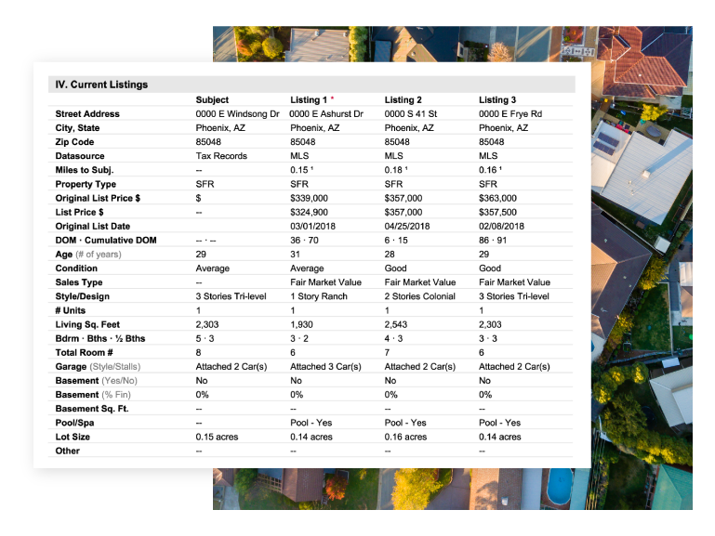Click original list price '$339,000'
This screenshot has height=536, width=715.
click(310, 198)
